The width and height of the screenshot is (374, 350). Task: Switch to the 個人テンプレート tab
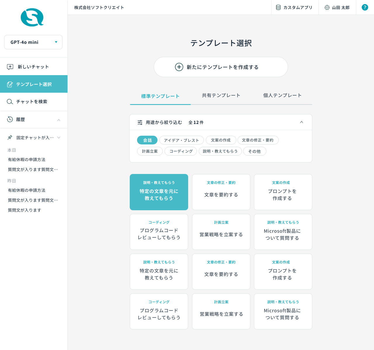pos(282,95)
